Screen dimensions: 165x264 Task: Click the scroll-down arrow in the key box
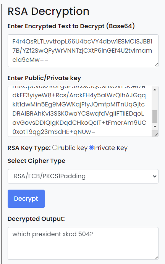[155, 127]
